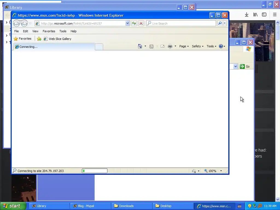The image size is (280, 210).
Task: Click the security zone icon in status bar
Action: coord(194,171)
